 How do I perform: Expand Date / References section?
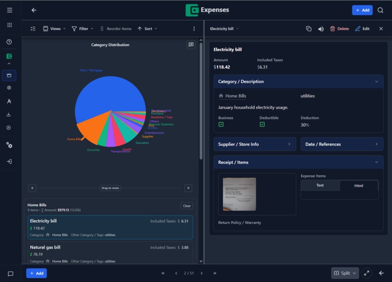[342, 144]
